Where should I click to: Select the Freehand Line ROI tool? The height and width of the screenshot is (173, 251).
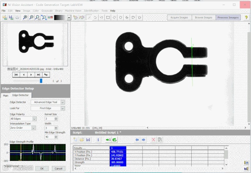(x=101, y=17)
